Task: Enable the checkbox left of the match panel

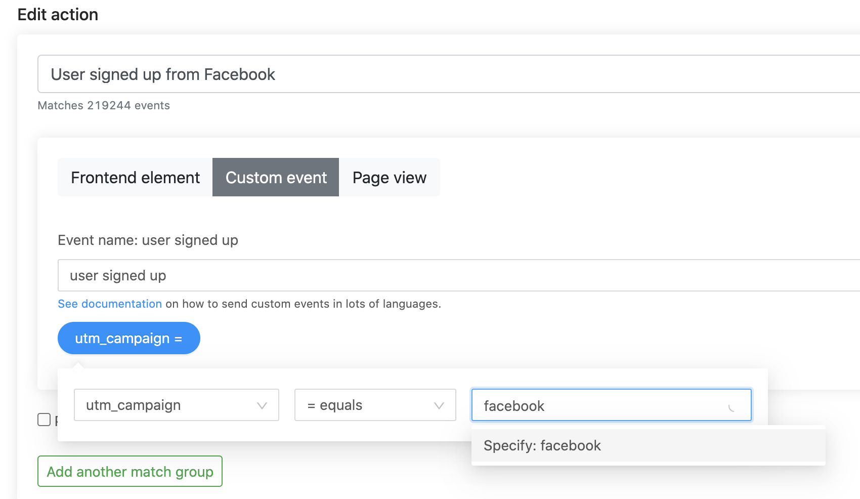Action: pyautogui.click(x=43, y=419)
